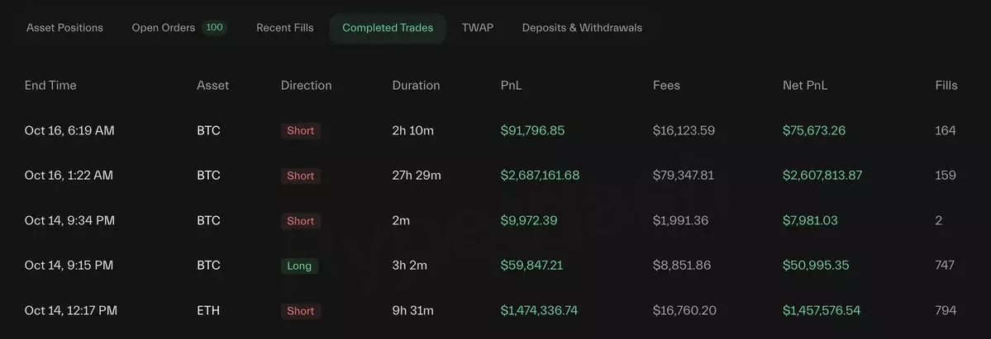Click the Net PnL column header

[x=805, y=86]
